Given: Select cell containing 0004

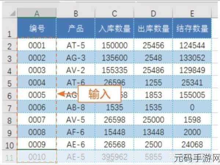Looking at the screenshot, I should coord(37,82).
